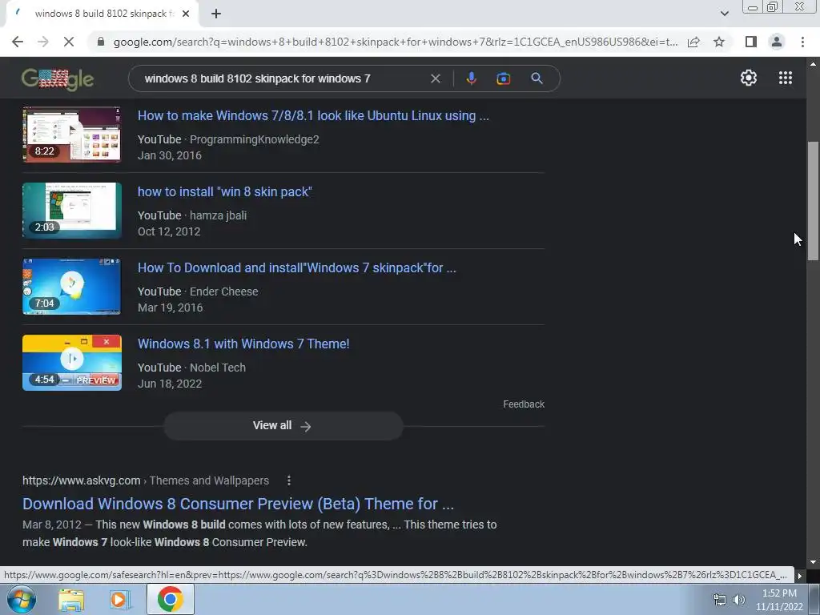Send Feedback on video results
This screenshot has height=615, width=820.
[x=524, y=404]
